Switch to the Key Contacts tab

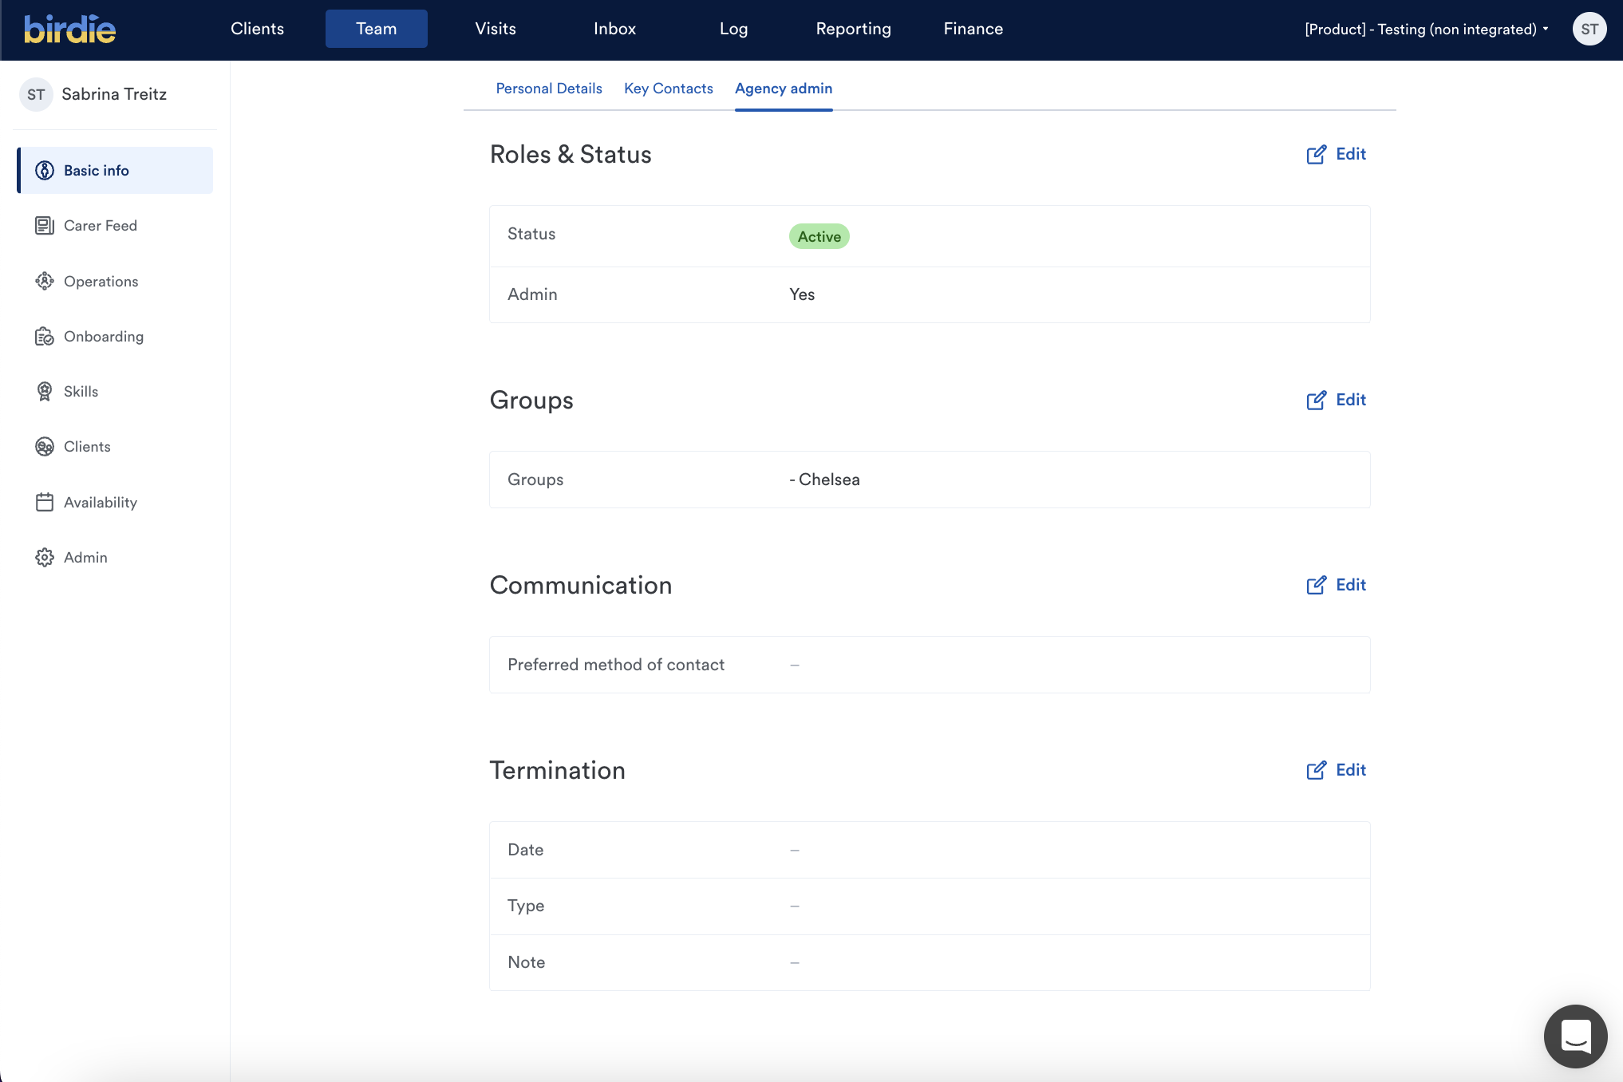click(x=669, y=89)
